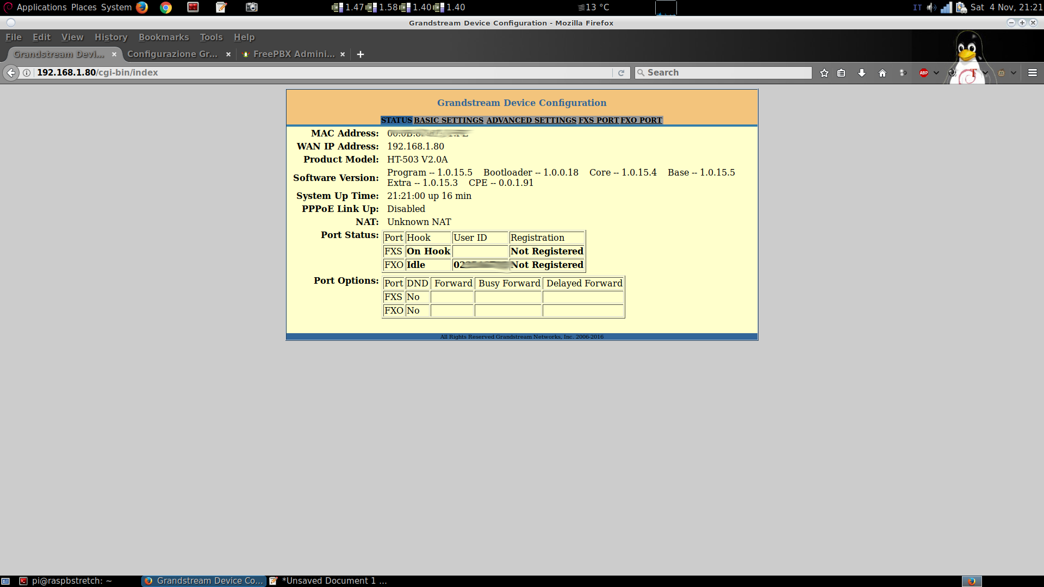Open a new tab with plus button
1044x587 pixels.
click(360, 54)
